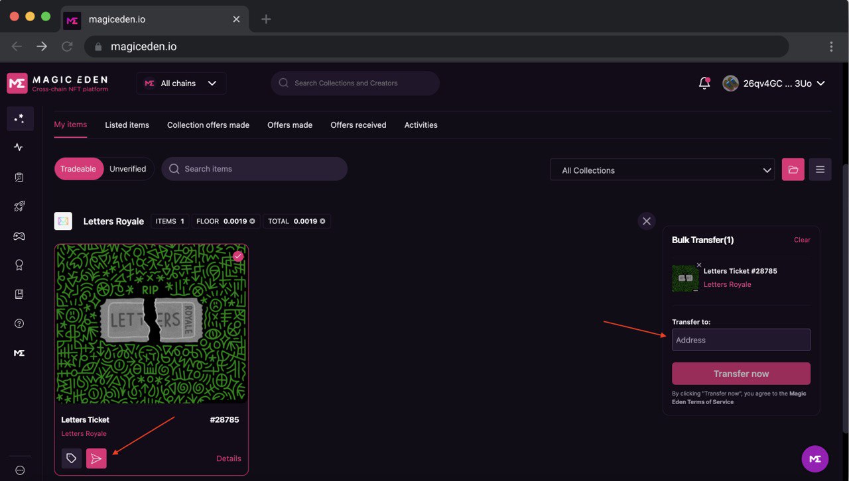Click the wallet avatar picture

coord(730,83)
